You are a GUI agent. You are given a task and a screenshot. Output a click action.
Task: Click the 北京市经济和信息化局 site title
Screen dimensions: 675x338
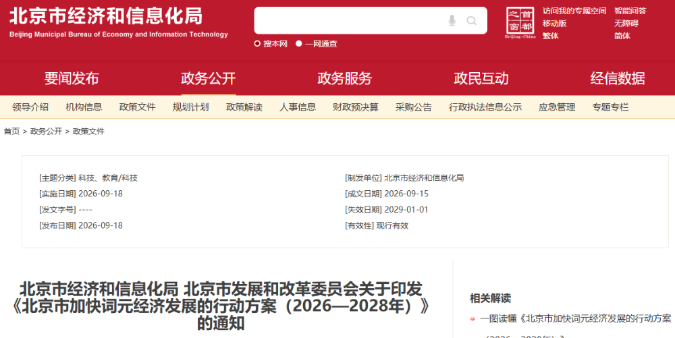click(106, 16)
